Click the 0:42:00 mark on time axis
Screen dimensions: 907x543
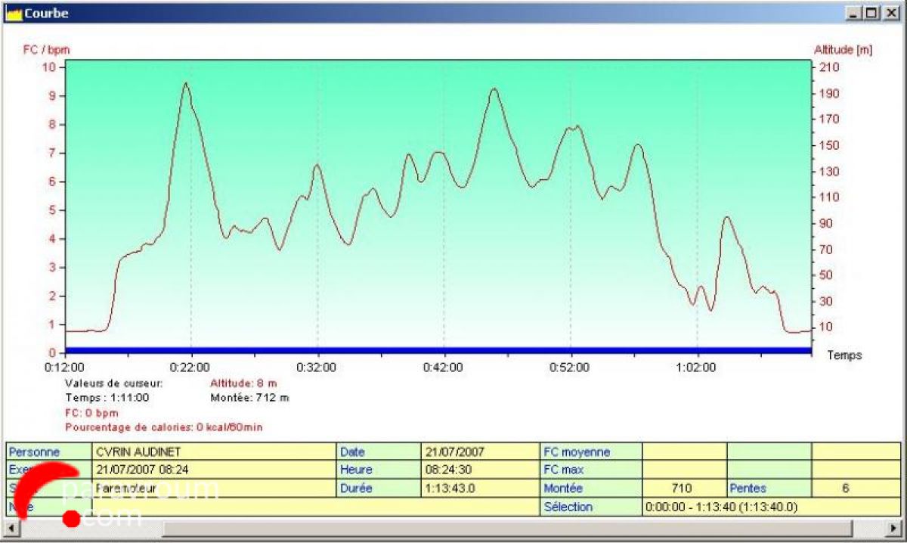pyautogui.click(x=444, y=367)
